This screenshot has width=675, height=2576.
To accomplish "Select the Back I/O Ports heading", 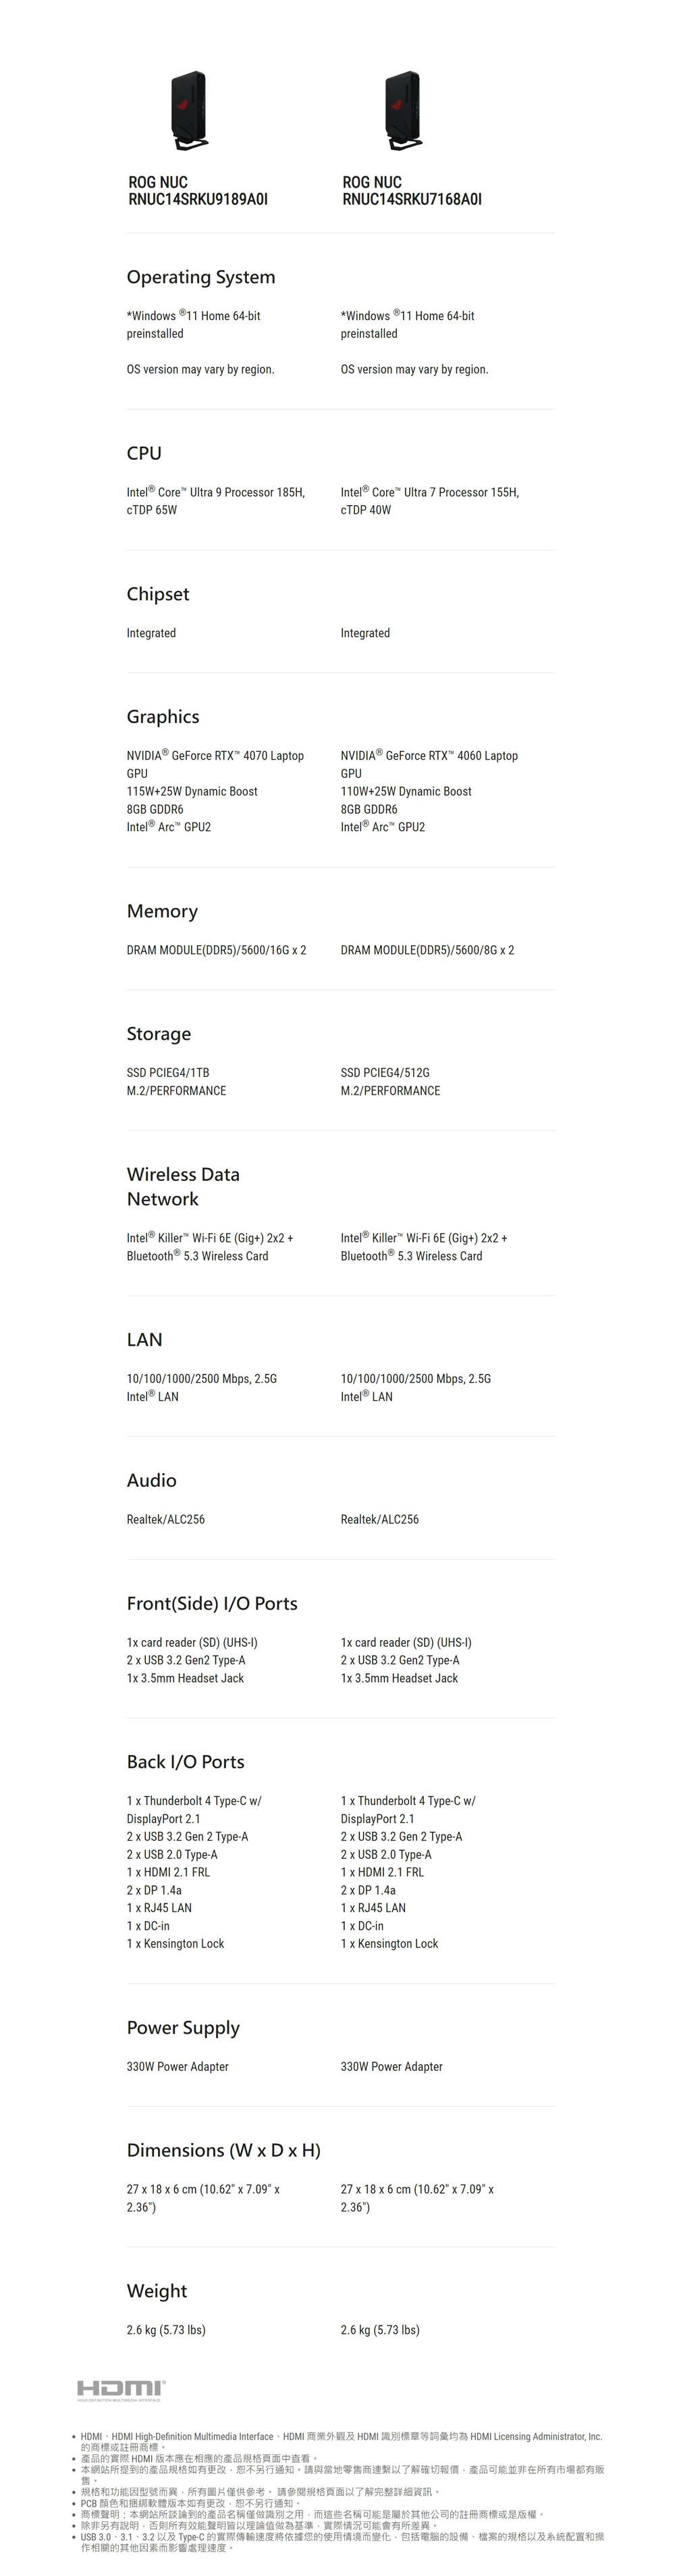I will coord(186,1762).
